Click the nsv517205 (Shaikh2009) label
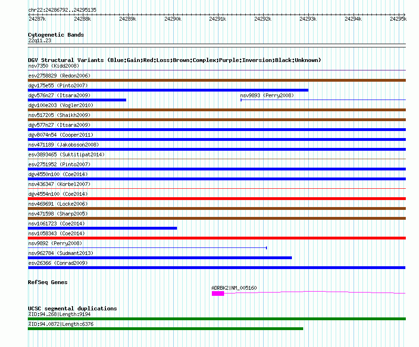Image resolution: width=419 pixels, height=347 pixels. point(59,115)
